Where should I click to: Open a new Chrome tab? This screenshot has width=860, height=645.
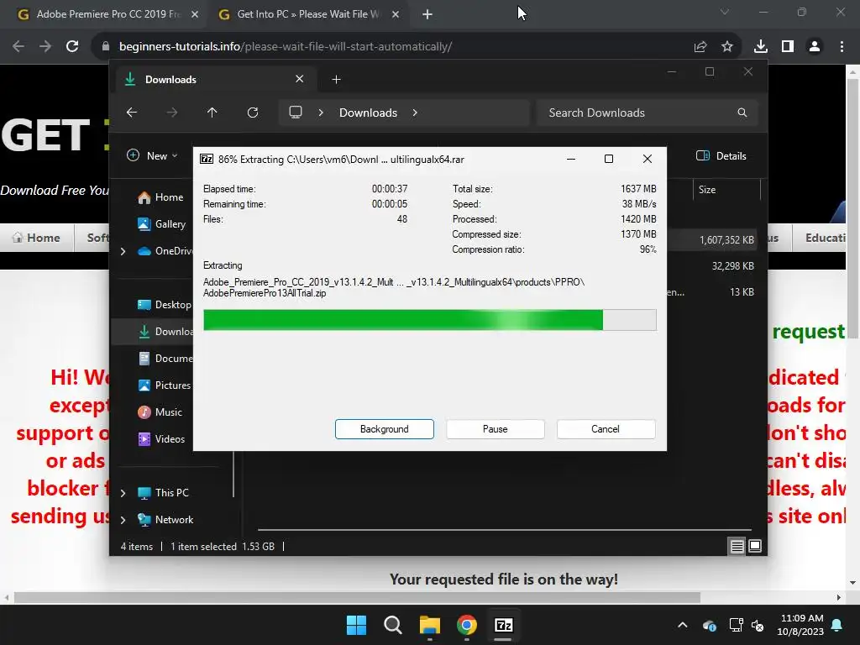[427, 14]
